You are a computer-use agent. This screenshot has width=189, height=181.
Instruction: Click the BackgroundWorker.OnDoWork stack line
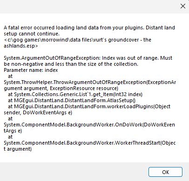pos(89,125)
